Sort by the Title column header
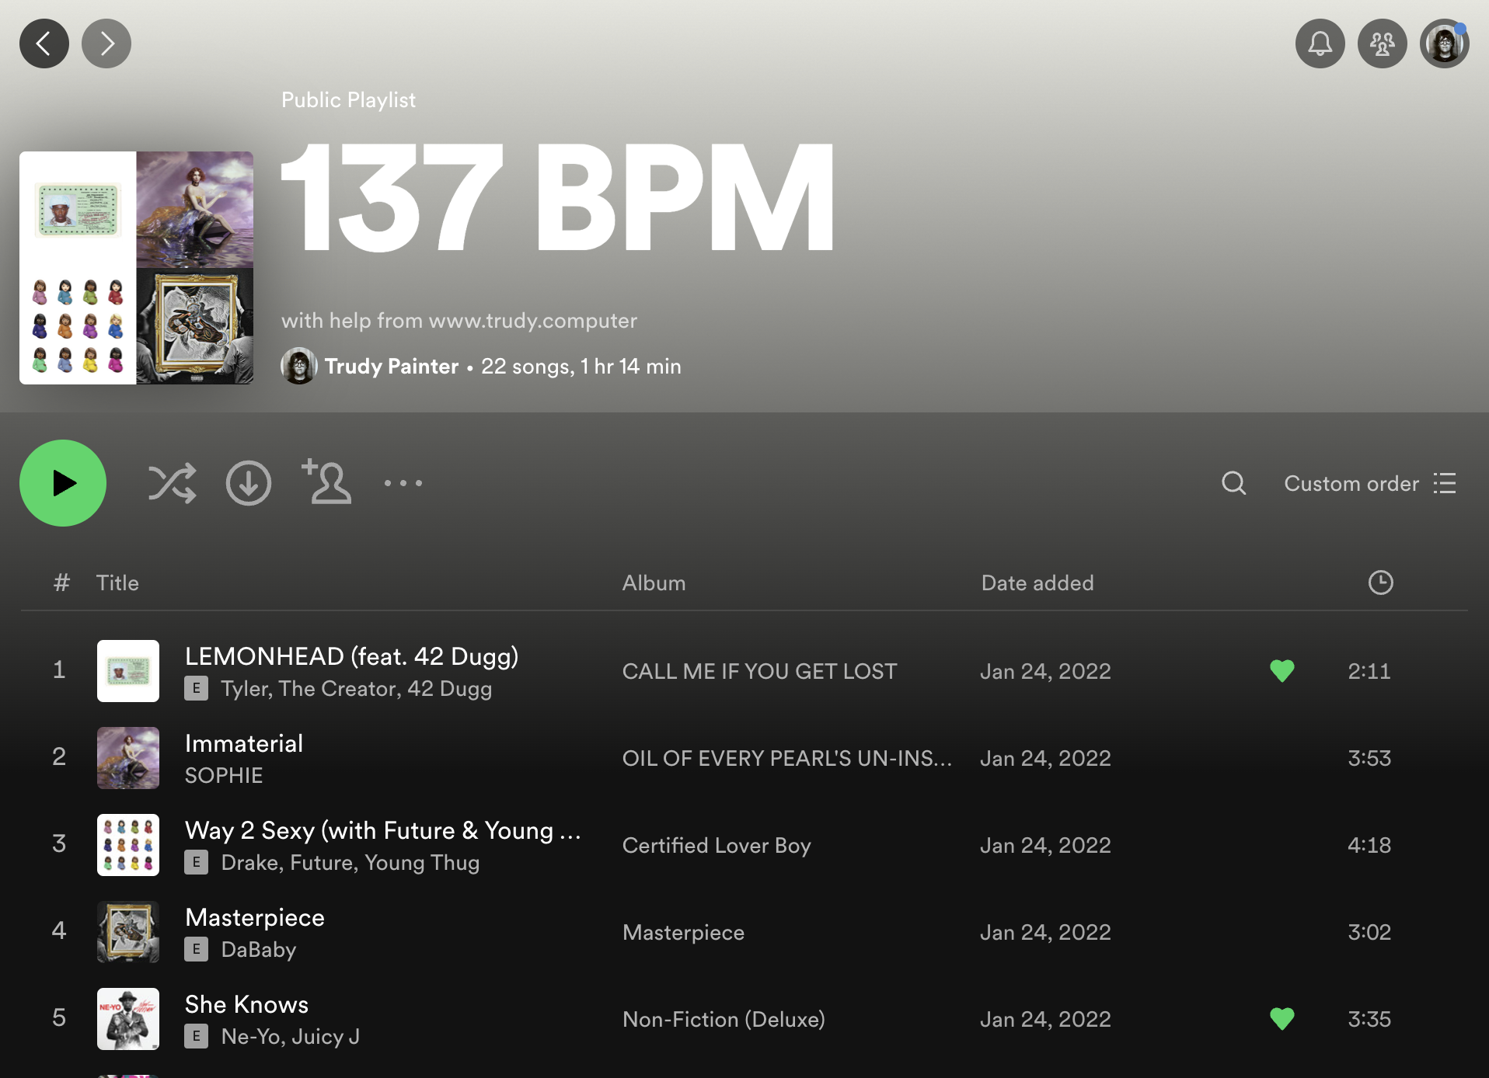Screen dimensions: 1489x1078 117,582
